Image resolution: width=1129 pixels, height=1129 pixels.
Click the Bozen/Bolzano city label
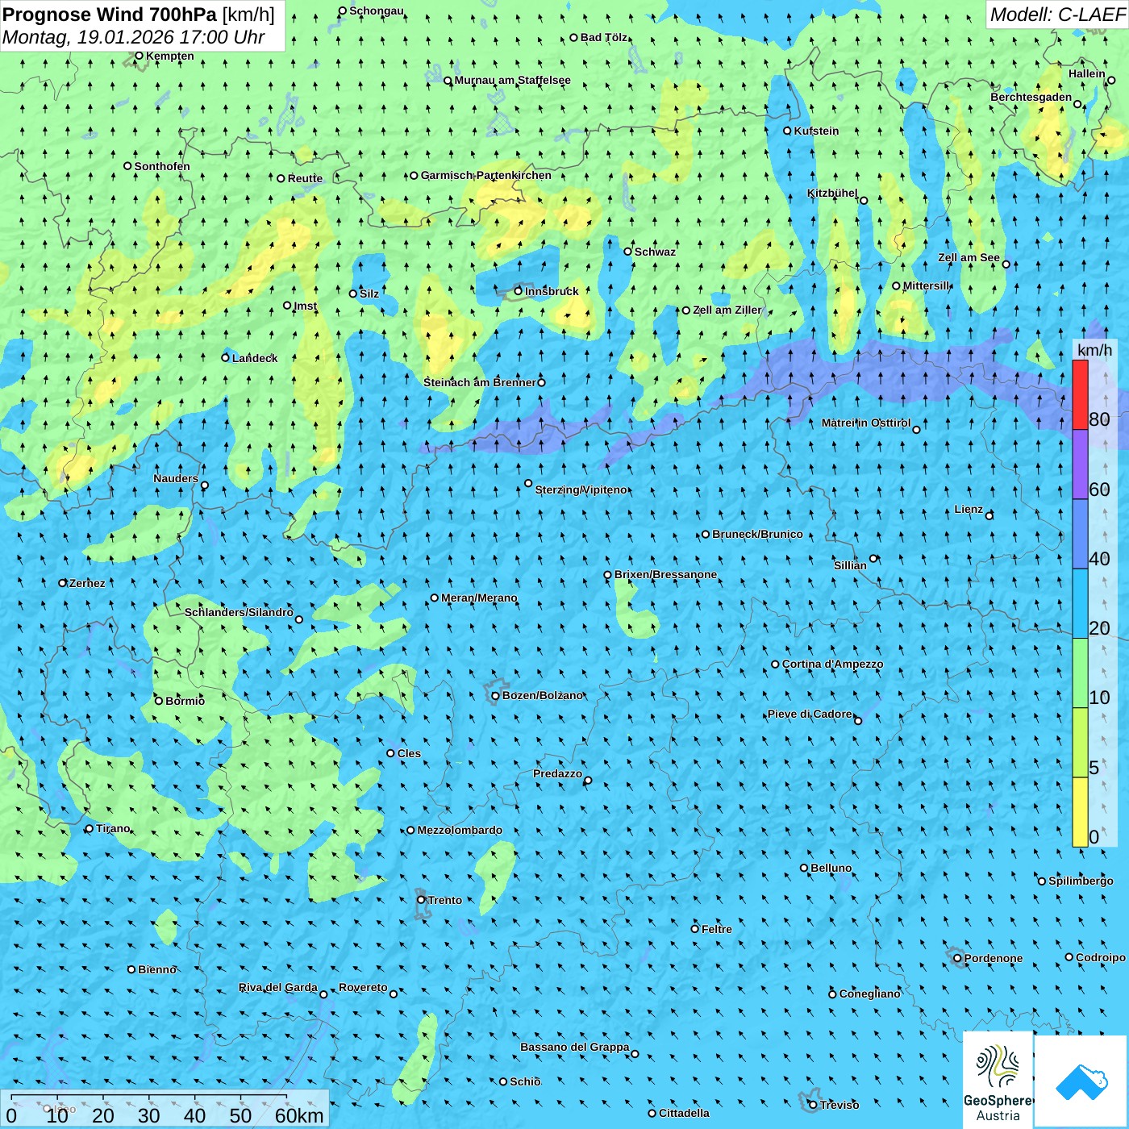(x=542, y=695)
